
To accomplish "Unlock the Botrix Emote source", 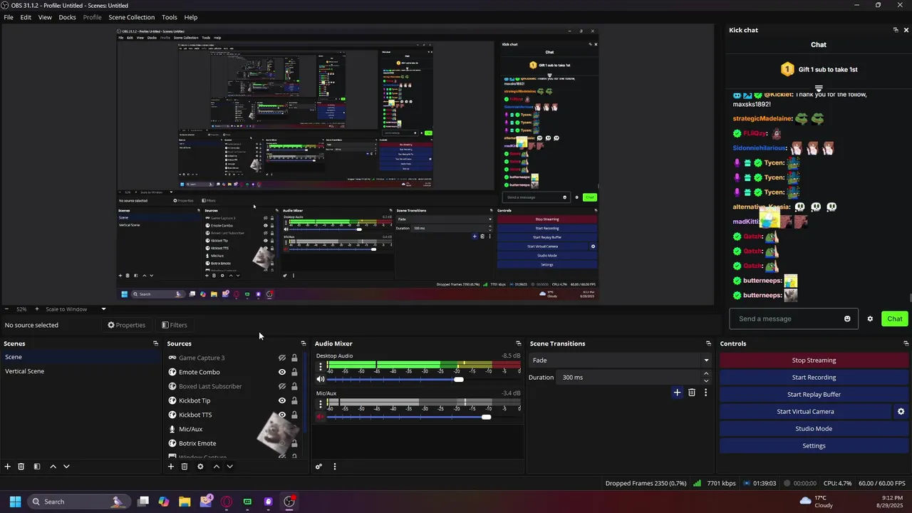I will [x=294, y=443].
